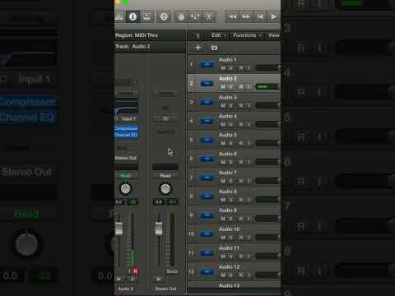This screenshot has height=296, width=395.
Task: Expand the Track: Audio 2 section
Action: point(150,47)
